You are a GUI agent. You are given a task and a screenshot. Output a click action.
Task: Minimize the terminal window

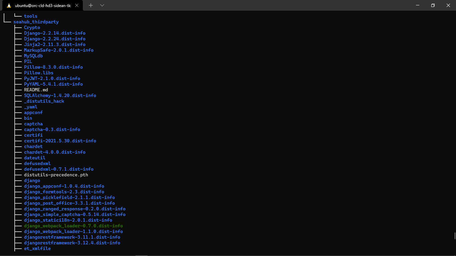(418, 5)
